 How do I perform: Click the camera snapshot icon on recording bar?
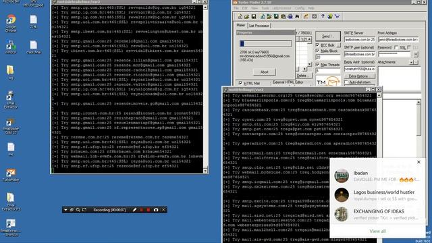(x=156, y=210)
